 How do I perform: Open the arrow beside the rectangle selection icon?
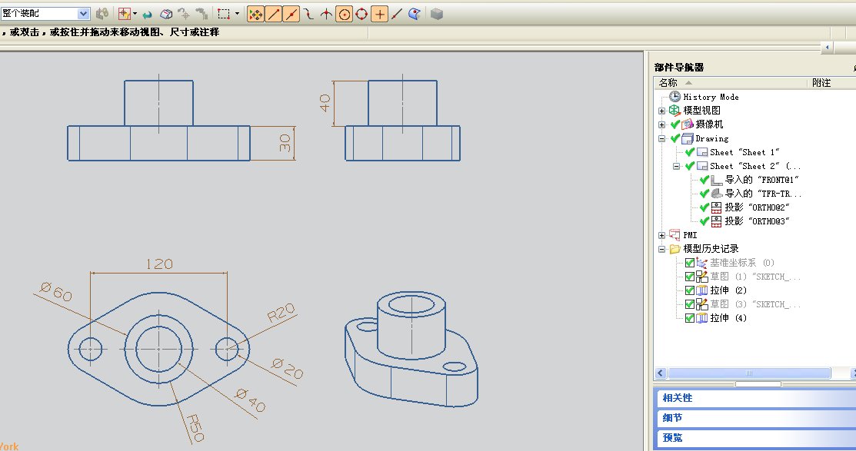[237, 14]
